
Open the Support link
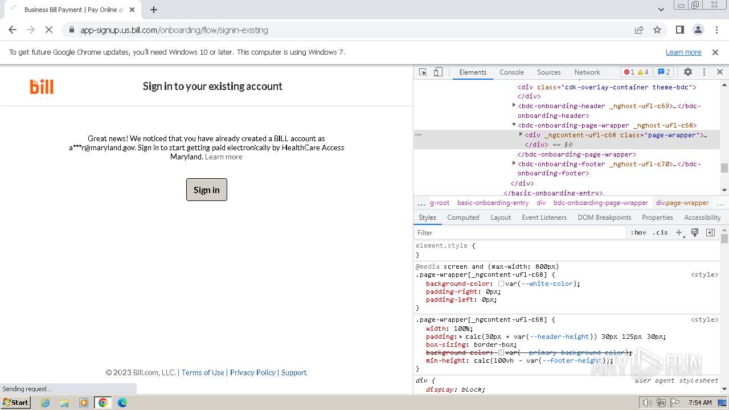[x=294, y=372]
